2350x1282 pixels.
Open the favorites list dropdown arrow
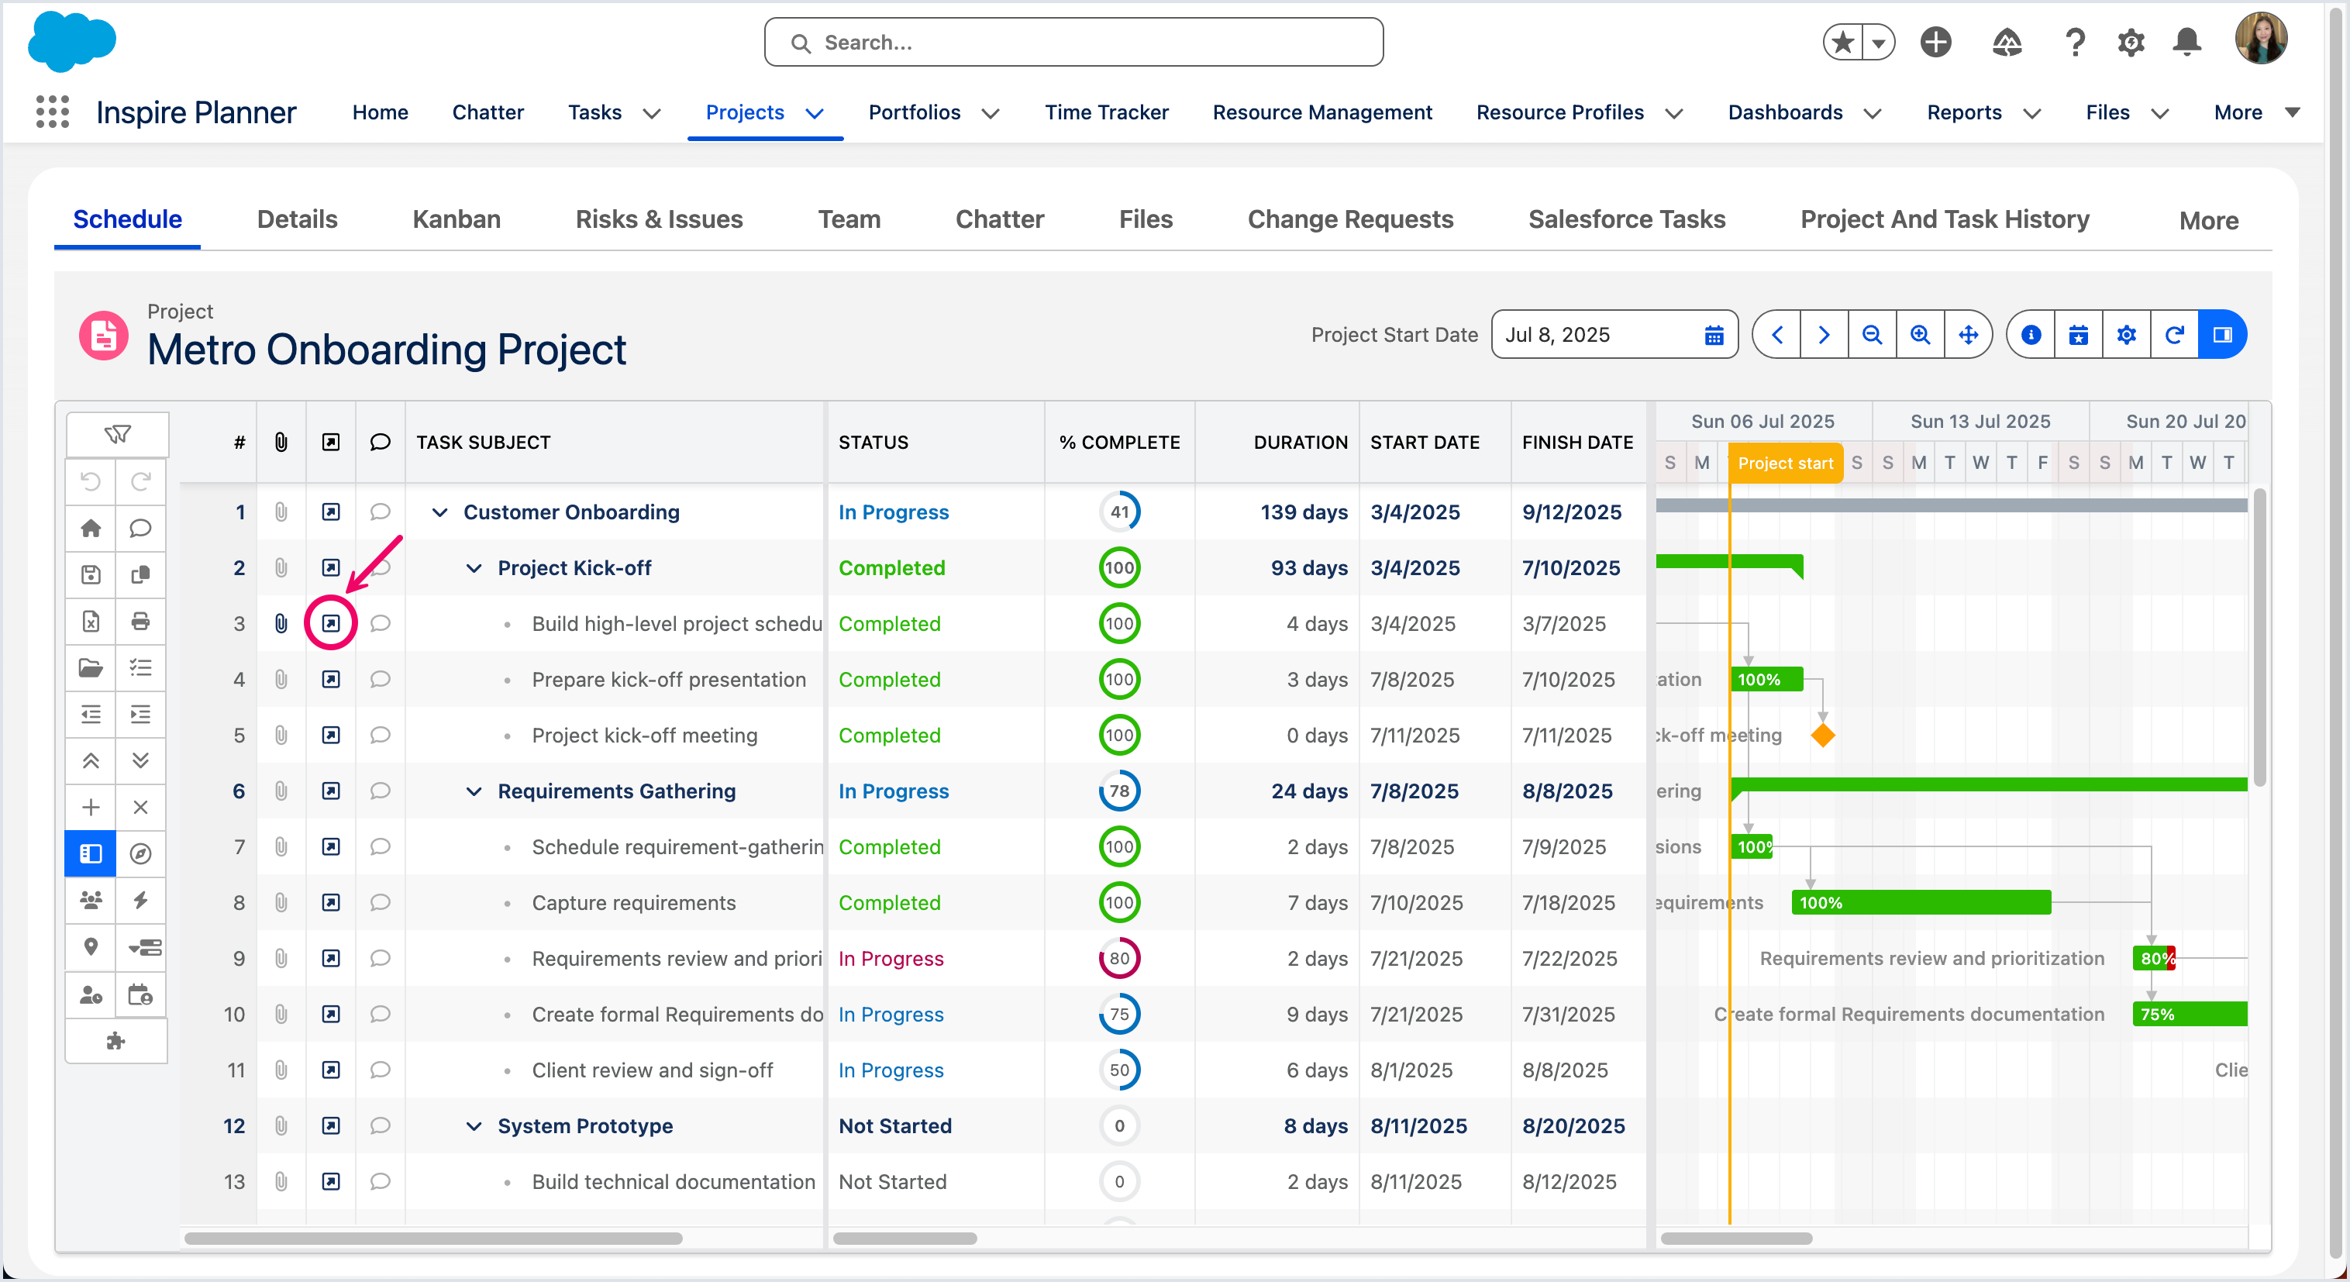tap(1880, 42)
